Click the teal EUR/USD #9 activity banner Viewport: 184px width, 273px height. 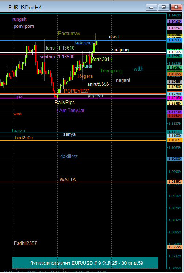click(85, 262)
